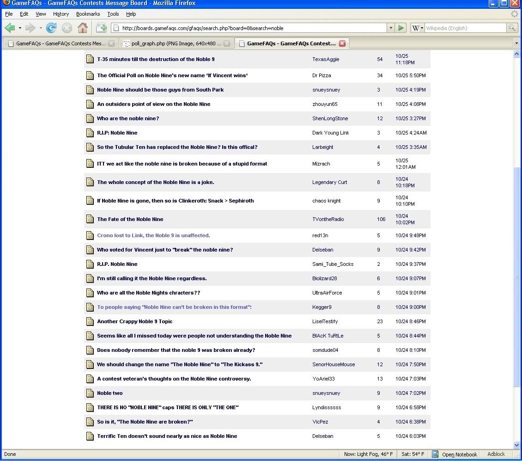Viewport: 522px width, 461px height.
Task: Close the poll_graph.php tab
Action: click(x=227, y=43)
